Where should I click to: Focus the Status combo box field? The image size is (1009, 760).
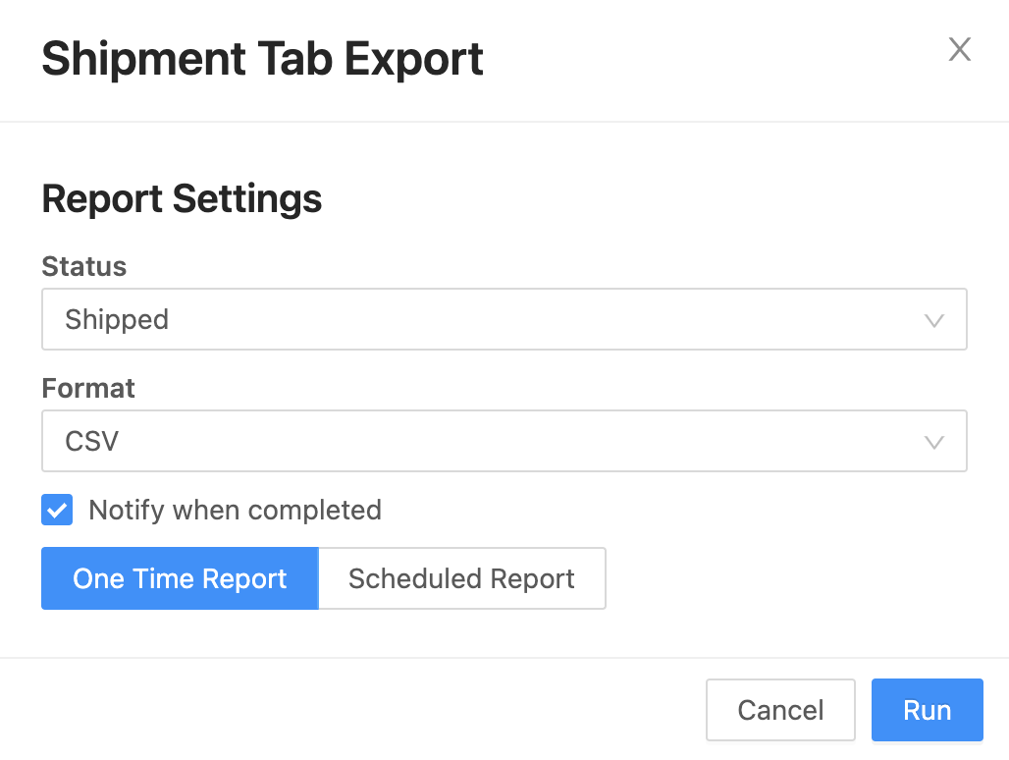click(x=504, y=319)
